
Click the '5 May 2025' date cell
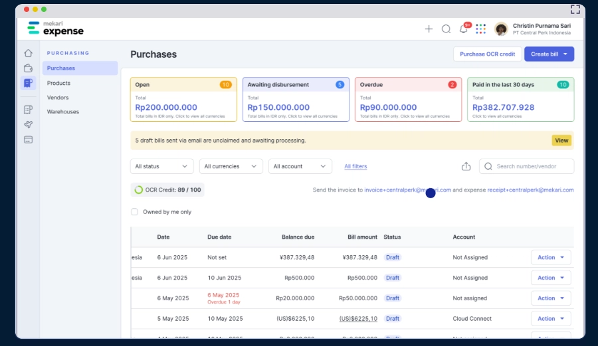coord(173,319)
